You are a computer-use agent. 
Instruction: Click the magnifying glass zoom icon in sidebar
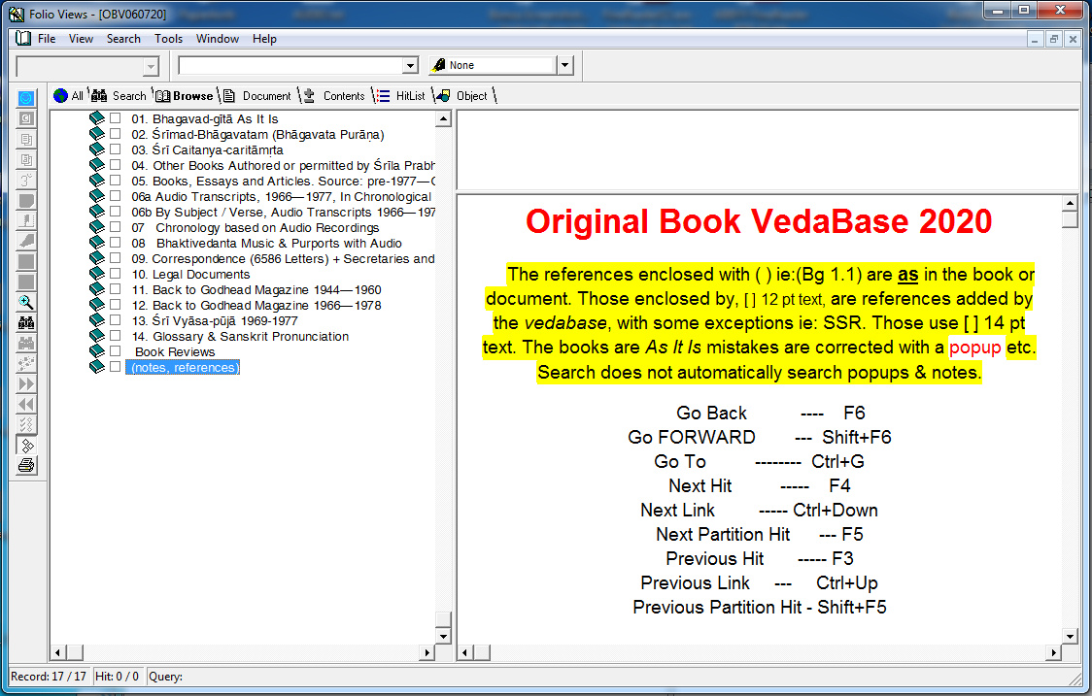pos(26,302)
